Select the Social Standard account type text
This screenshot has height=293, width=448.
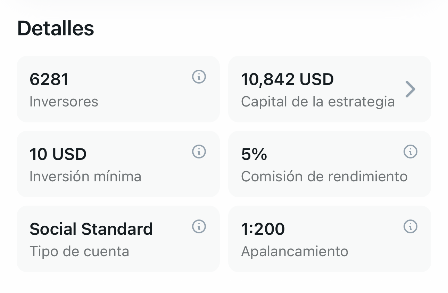coord(91,229)
